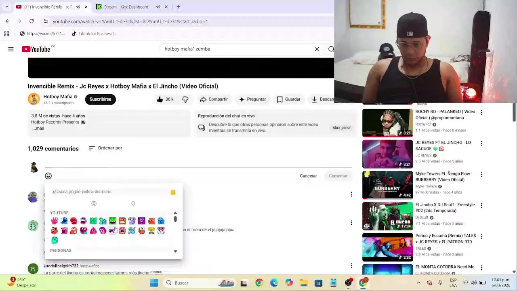Insert the green square laughing emoji

tap(112, 221)
